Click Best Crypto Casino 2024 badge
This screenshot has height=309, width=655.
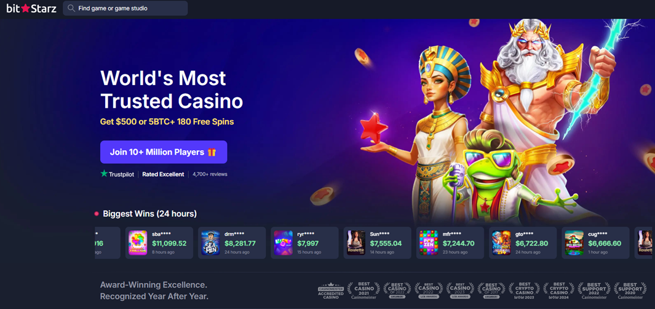coord(558,291)
